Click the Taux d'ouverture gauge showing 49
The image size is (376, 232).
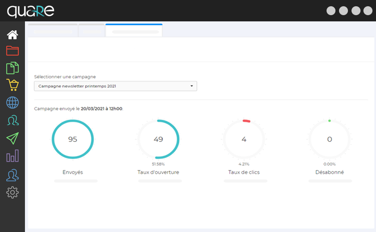pos(158,139)
